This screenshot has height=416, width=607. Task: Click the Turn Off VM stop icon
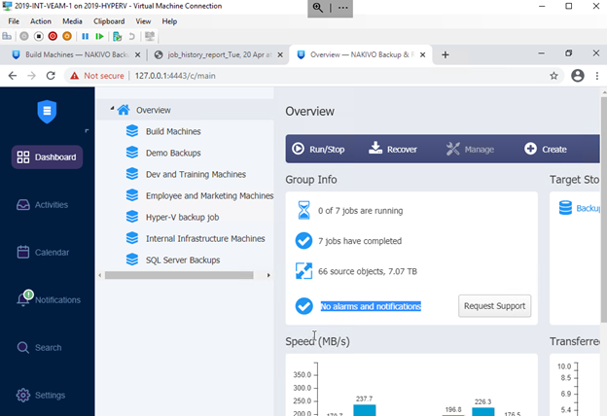pos(38,36)
